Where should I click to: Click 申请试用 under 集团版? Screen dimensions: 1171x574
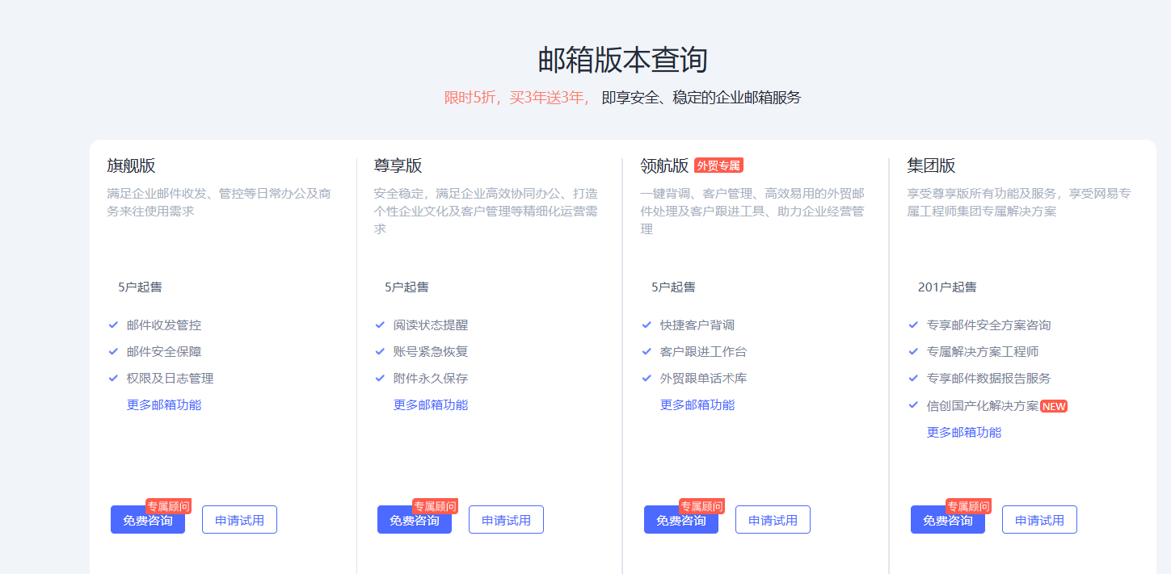(1039, 519)
